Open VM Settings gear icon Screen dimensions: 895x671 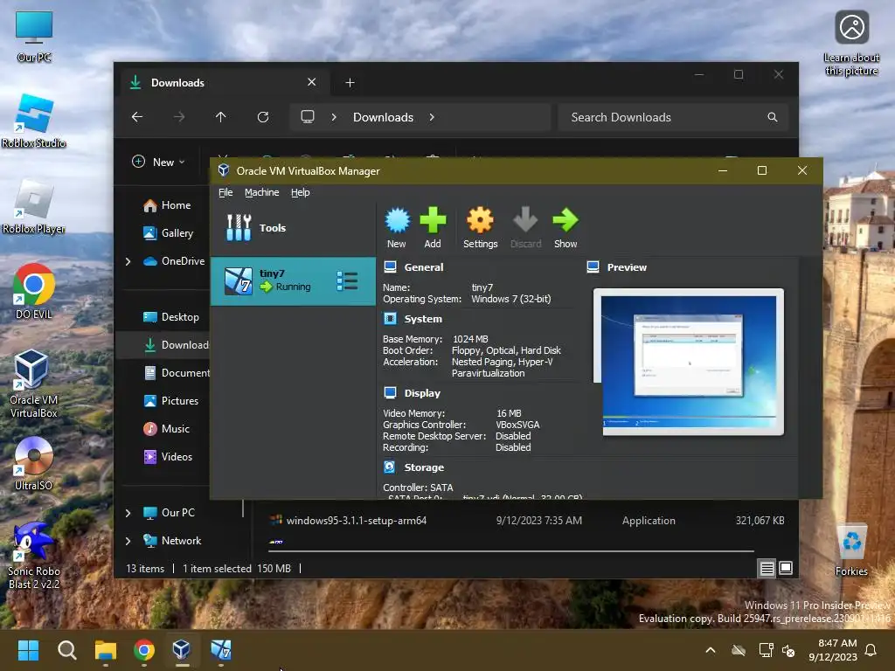point(480,228)
